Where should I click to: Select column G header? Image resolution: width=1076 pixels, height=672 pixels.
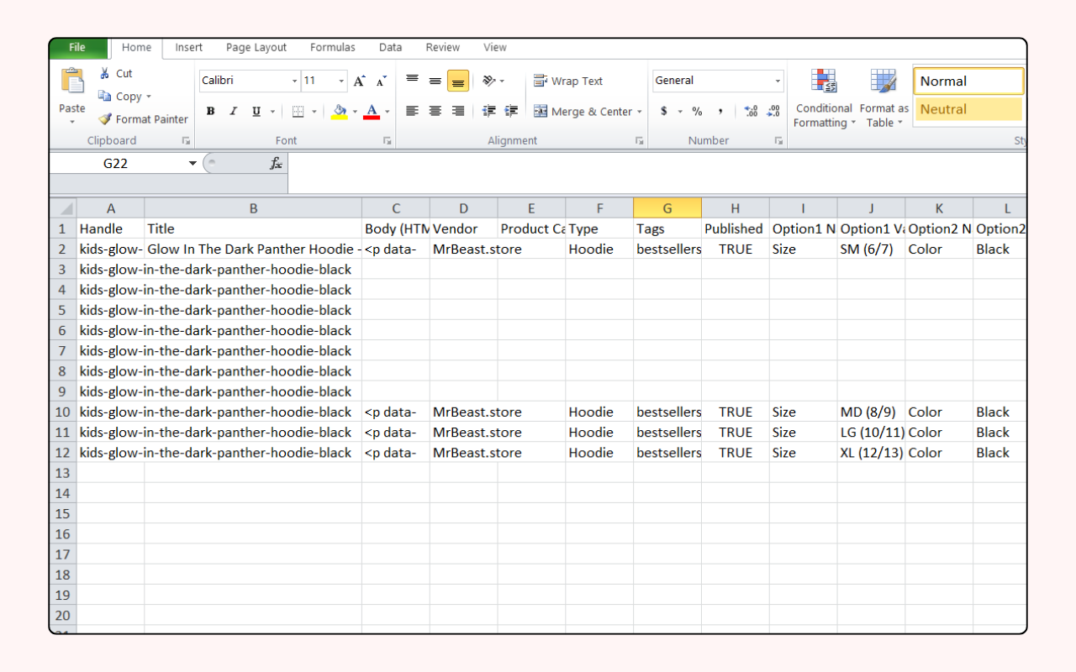[667, 208]
